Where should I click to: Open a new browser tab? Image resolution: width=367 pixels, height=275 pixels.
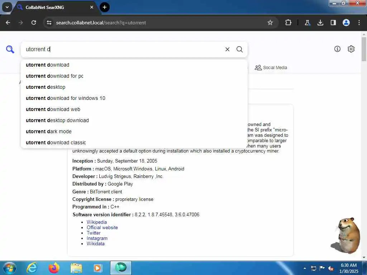click(x=105, y=7)
